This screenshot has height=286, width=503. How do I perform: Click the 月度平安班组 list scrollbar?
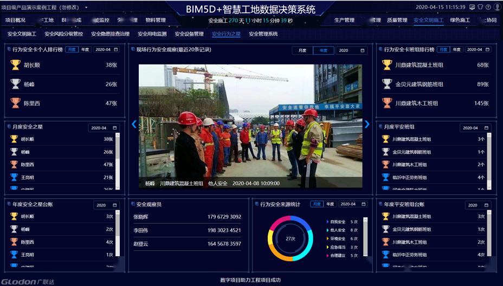[489, 161]
